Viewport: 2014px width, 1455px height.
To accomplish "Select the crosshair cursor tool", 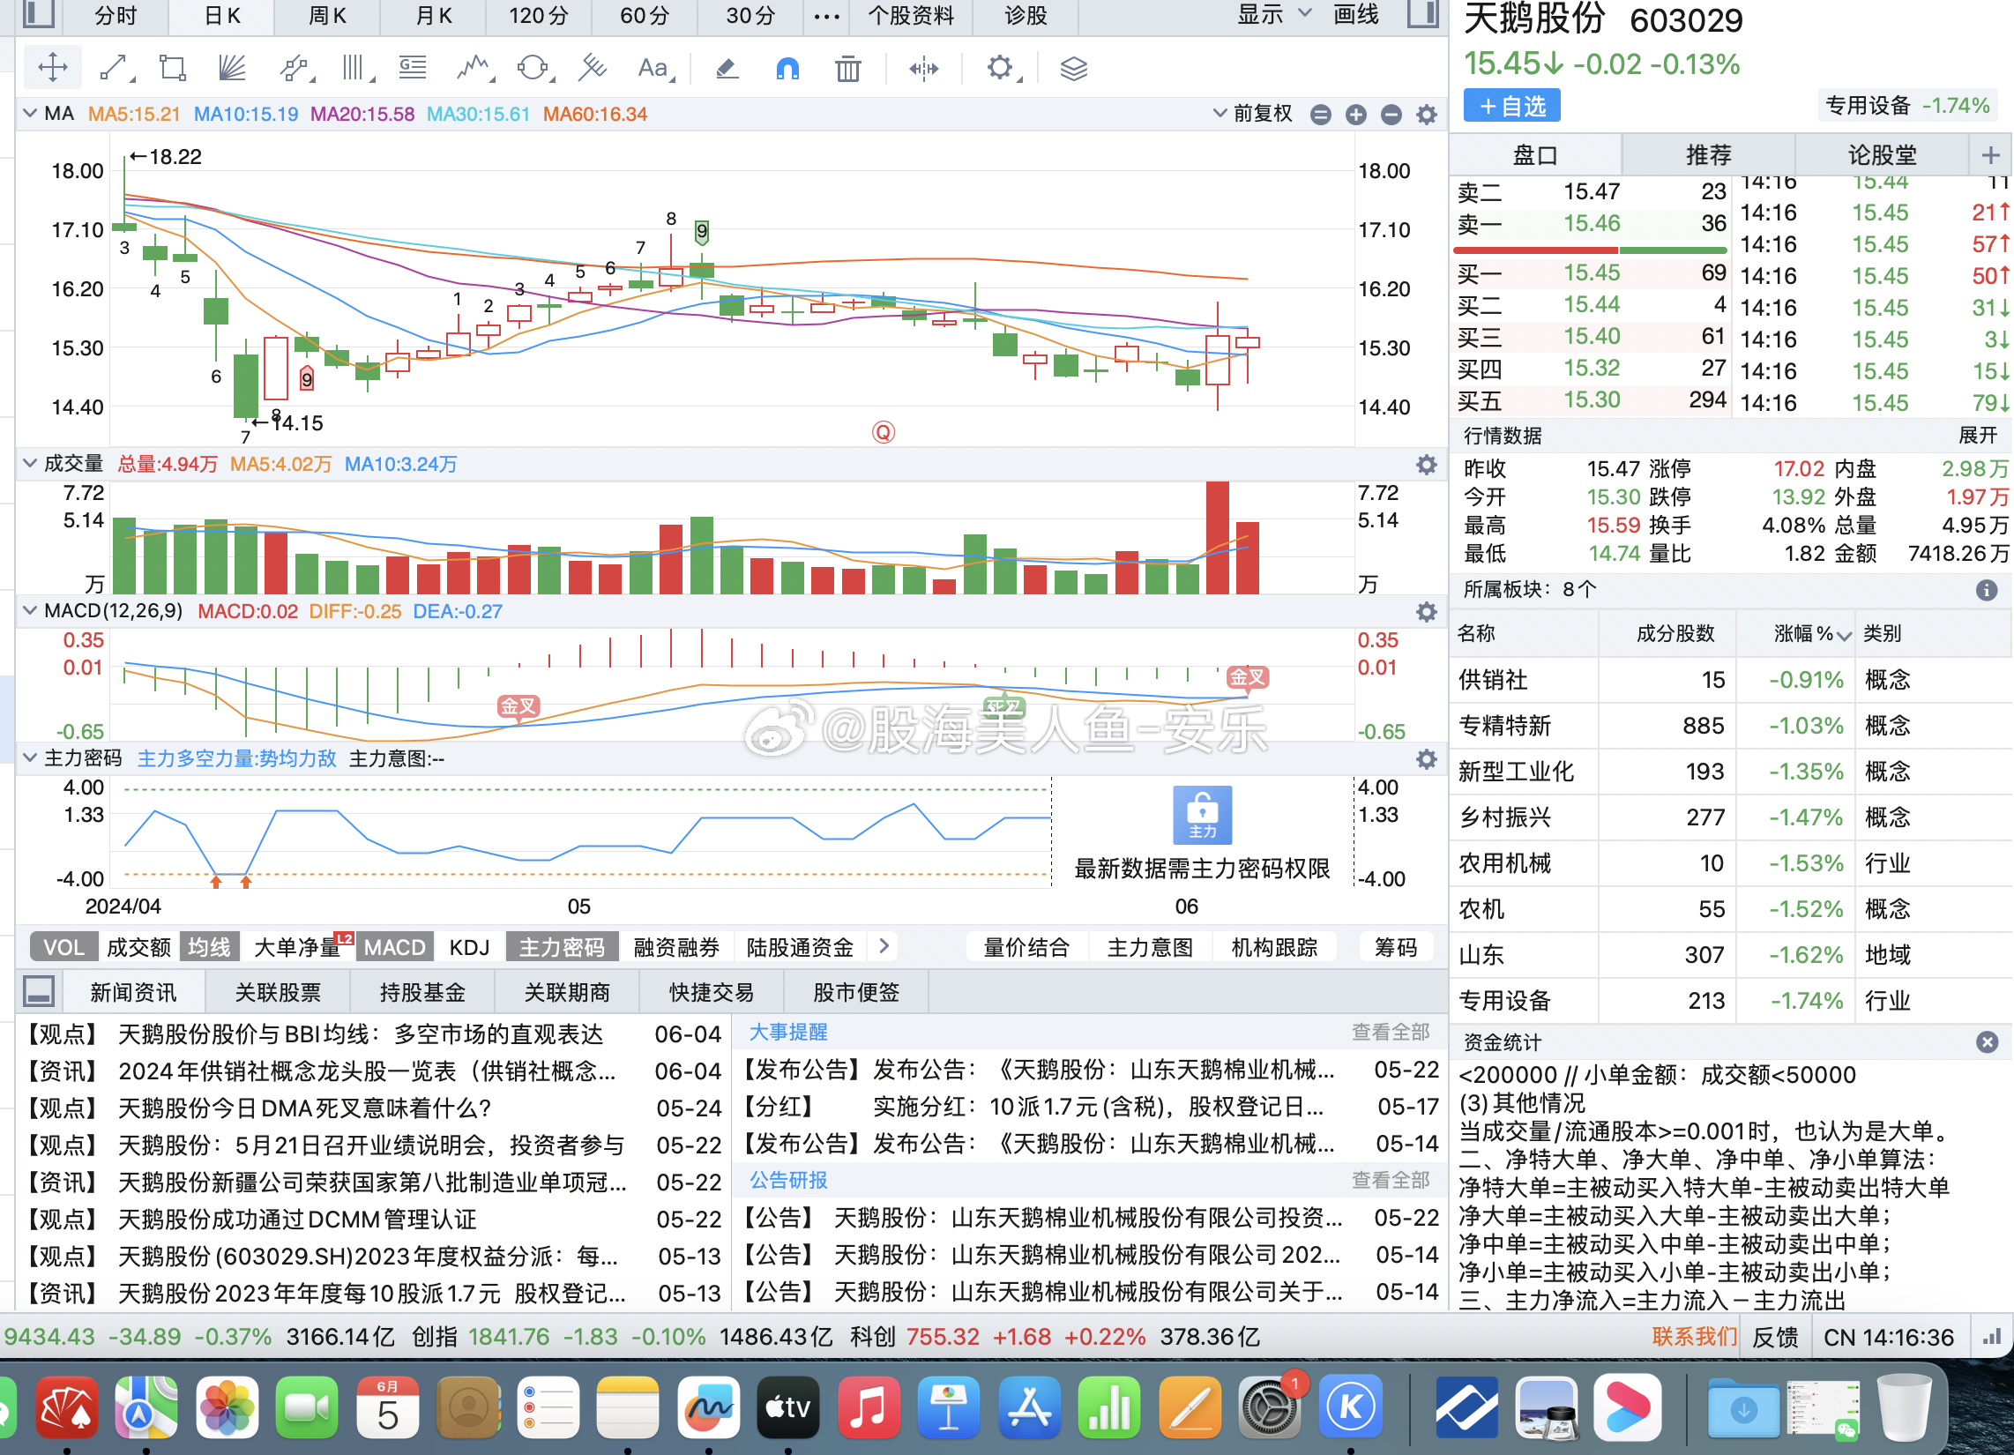I will point(52,67).
